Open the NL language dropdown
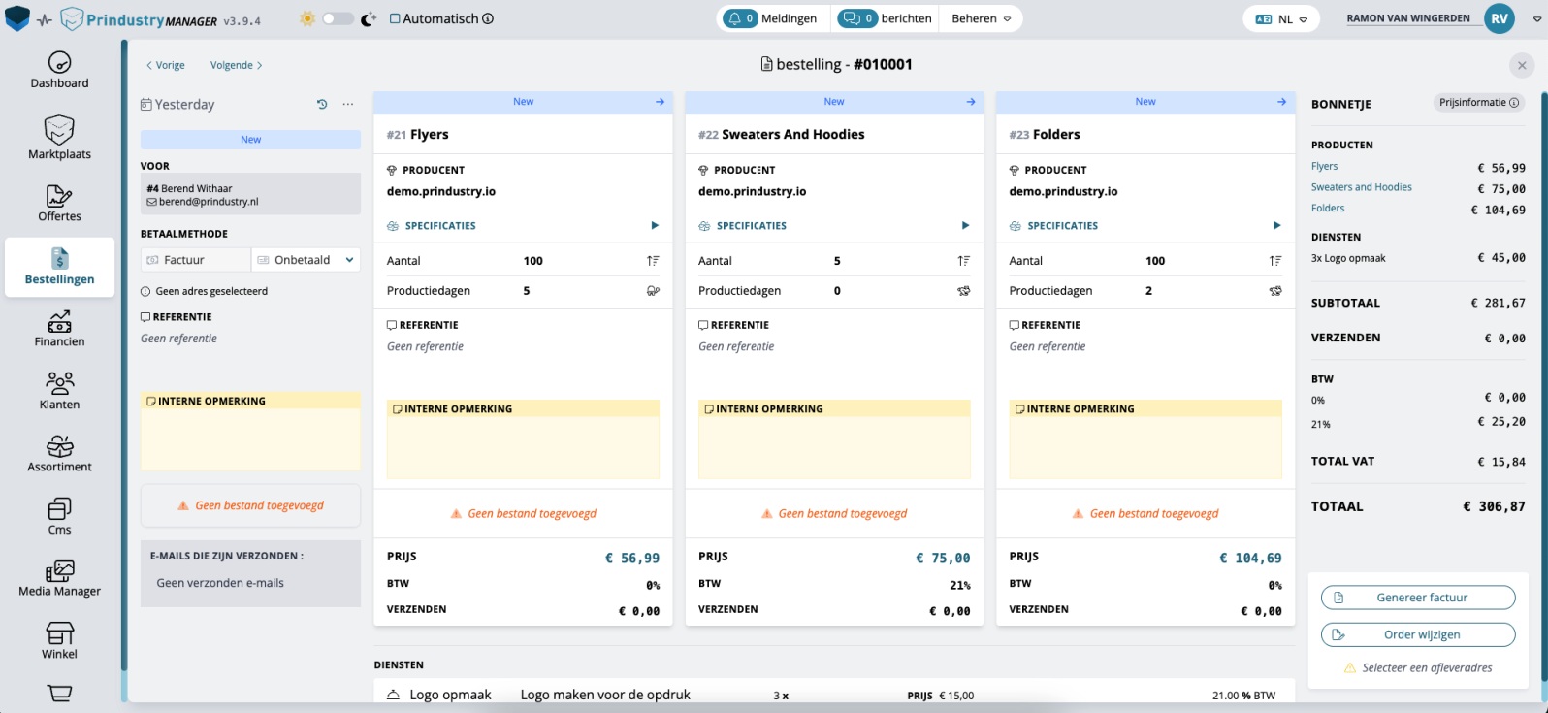 1281,19
